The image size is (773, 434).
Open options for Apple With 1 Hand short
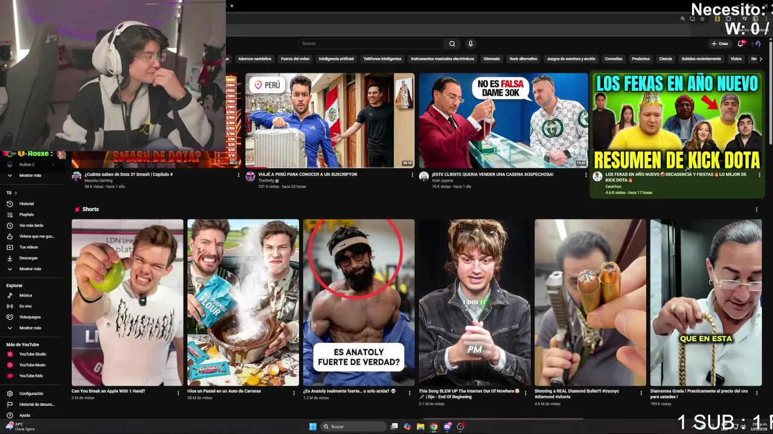coord(178,393)
